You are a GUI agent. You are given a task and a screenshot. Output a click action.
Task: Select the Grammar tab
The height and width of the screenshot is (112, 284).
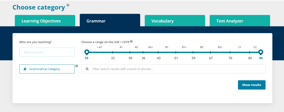pos(110,21)
